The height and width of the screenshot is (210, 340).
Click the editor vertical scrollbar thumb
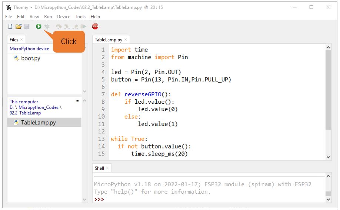[x=328, y=90]
